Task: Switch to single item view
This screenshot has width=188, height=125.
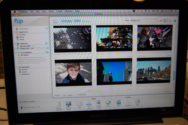Action: [170, 21]
